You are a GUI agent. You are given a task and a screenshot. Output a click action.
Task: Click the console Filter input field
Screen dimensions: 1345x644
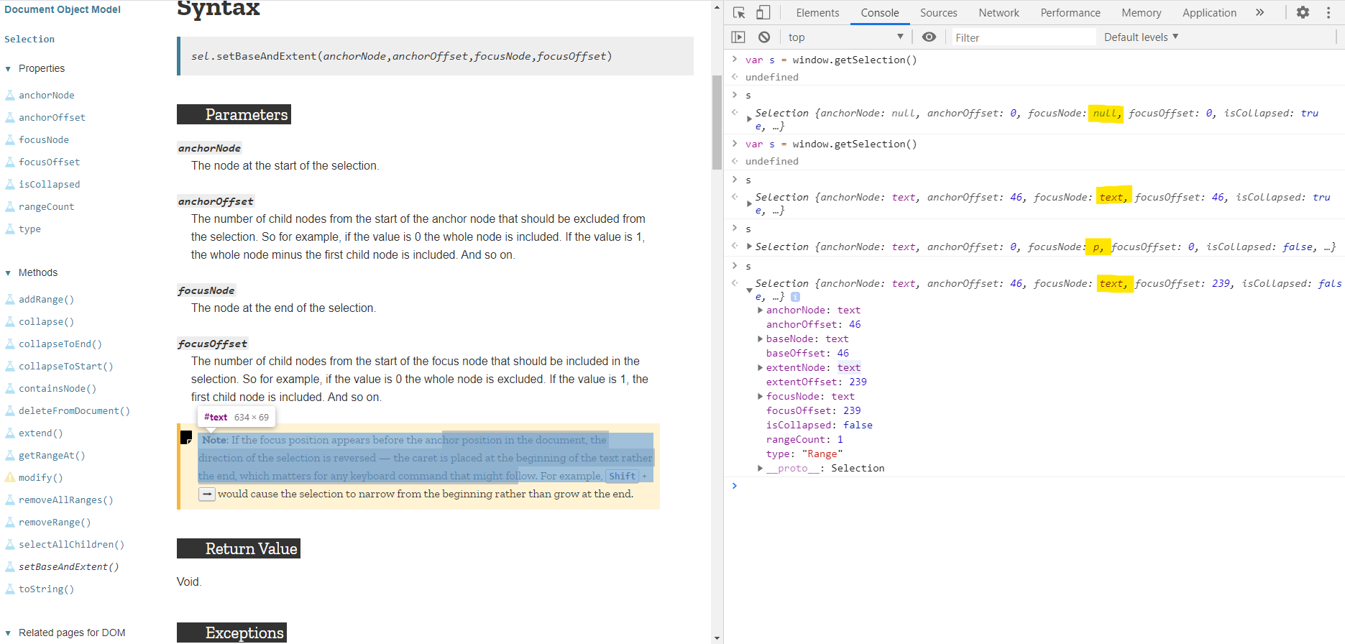1022,37
